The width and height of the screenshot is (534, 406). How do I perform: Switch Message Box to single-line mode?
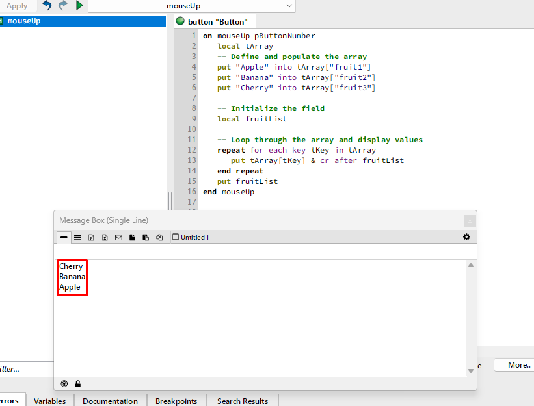[x=64, y=238]
